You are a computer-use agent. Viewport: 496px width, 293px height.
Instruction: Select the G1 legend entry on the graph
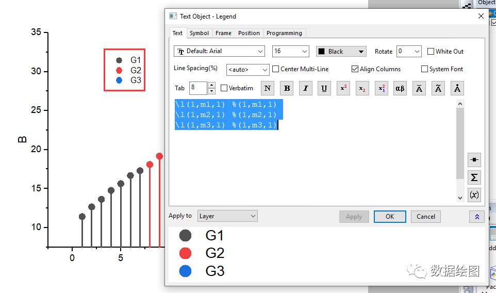coord(129,60)
